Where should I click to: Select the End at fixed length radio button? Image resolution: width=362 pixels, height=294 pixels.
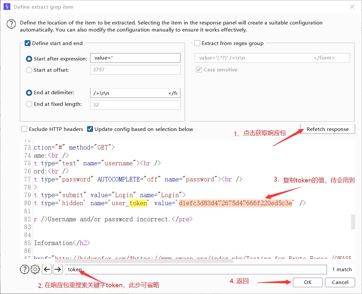click(x=29, y=104)
